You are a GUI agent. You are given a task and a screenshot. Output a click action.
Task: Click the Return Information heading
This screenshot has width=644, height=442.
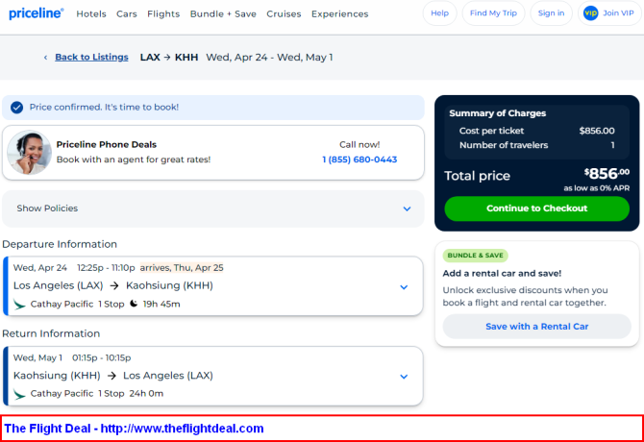(51, 333)
